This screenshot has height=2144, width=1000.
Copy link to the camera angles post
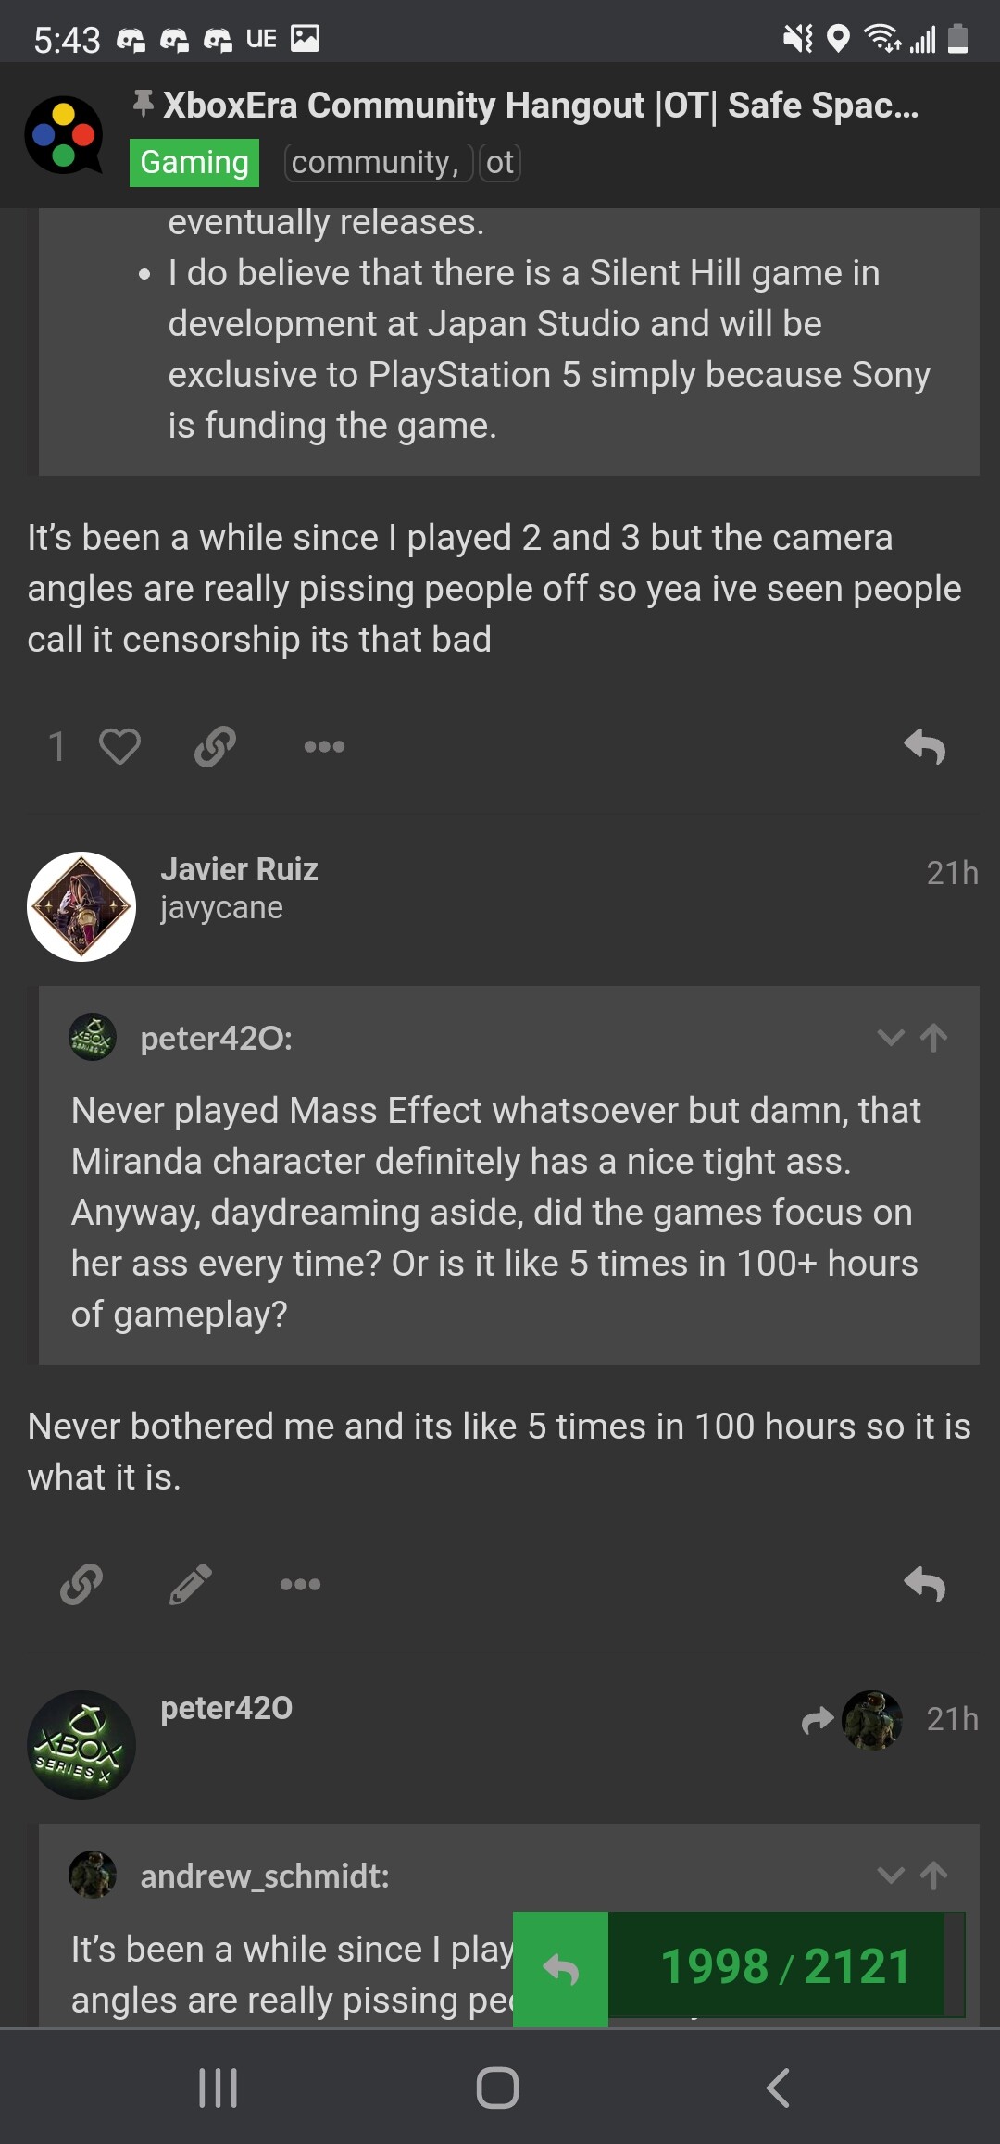coord(215,746)
